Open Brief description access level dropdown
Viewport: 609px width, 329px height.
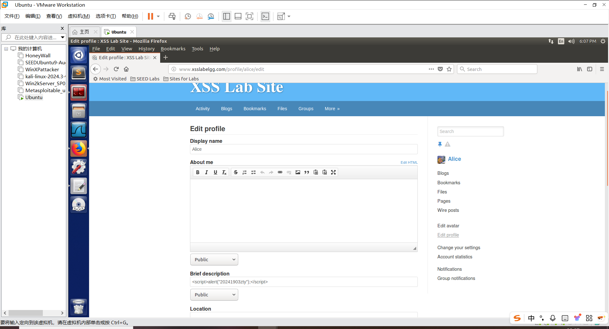coord(214,295)
